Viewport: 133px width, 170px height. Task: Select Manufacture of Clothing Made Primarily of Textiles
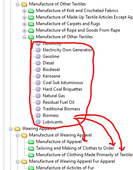[84, 155]
